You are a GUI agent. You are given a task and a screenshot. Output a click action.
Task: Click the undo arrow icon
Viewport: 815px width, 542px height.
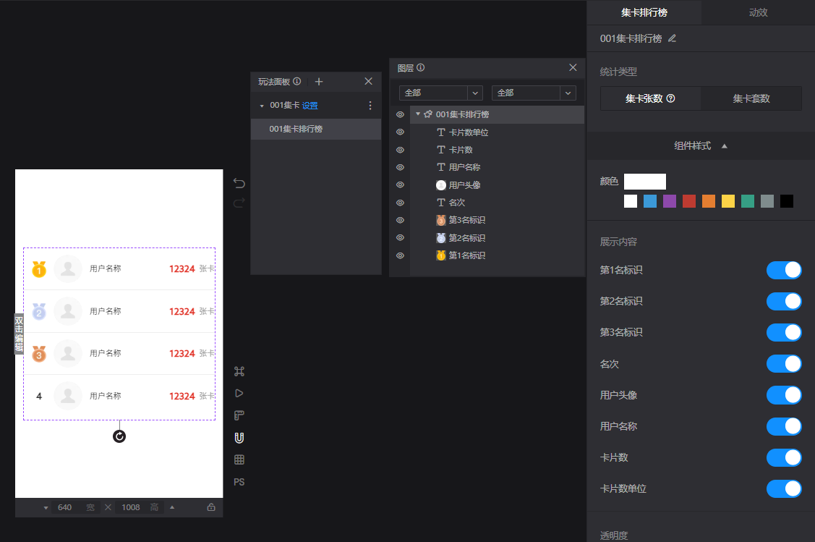pos(239,183)
